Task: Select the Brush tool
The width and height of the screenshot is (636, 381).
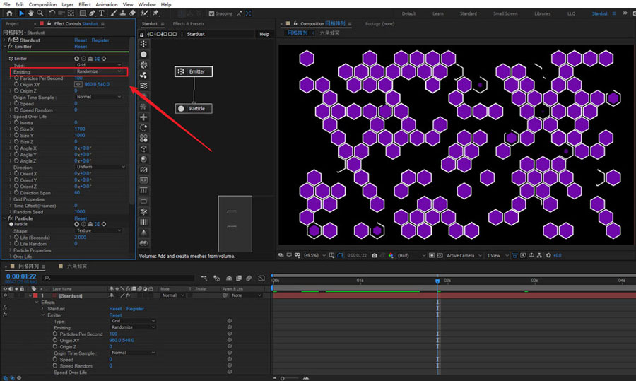Action: pyautogui.click(x=112, y=13)
